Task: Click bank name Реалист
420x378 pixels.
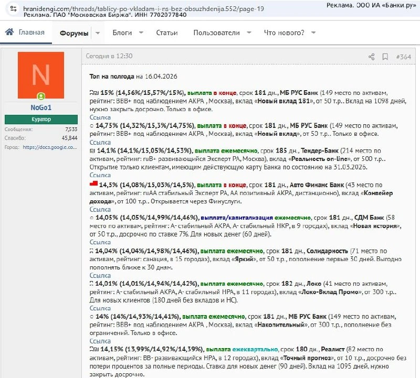Action: (333, 349)
